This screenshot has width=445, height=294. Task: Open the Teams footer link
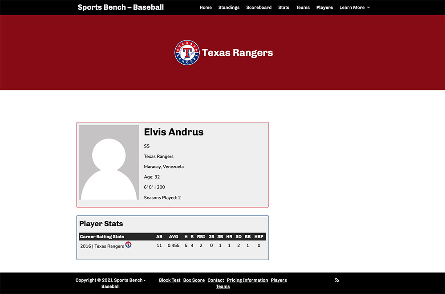223,286
